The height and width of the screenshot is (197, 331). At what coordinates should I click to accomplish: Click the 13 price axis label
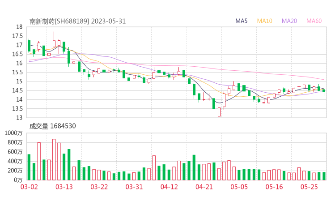click(19, 118)
